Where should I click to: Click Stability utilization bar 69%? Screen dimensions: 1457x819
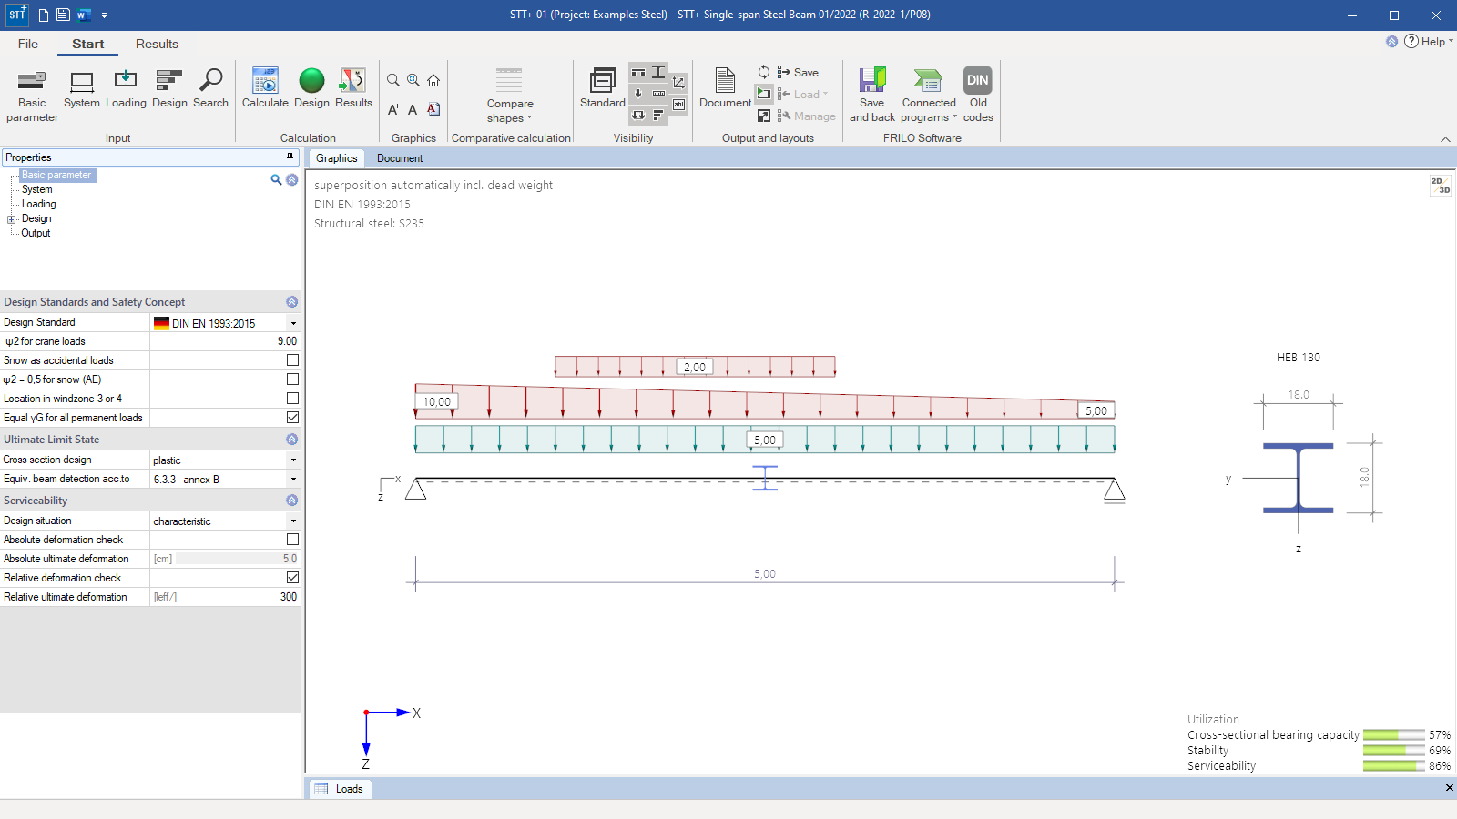(1393, 751)
